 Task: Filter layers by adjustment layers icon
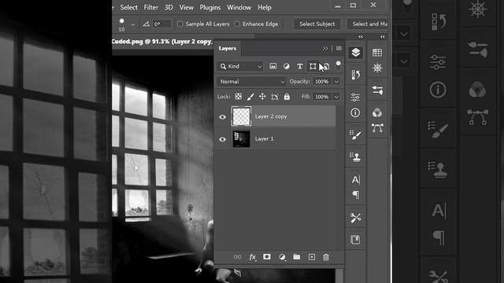[x=286, y=66]
